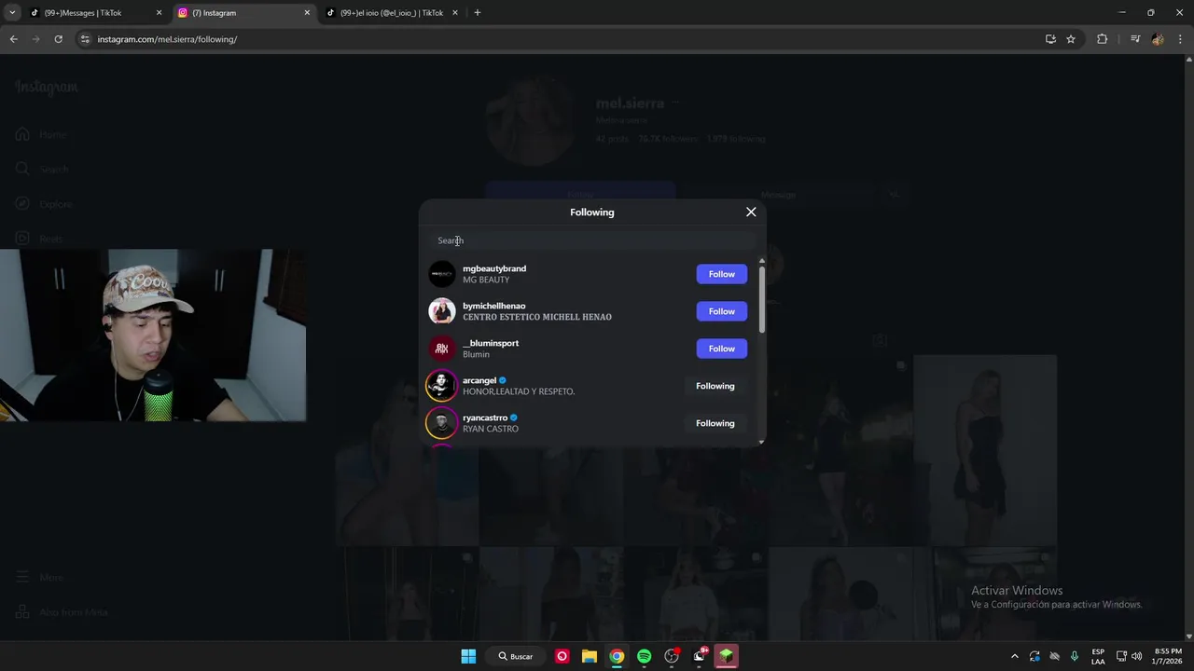Open media controls icon in toolbar

(1135, 39)
